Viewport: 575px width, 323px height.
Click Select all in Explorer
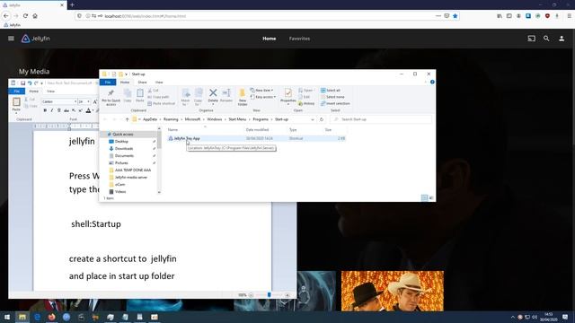[331, 90]
